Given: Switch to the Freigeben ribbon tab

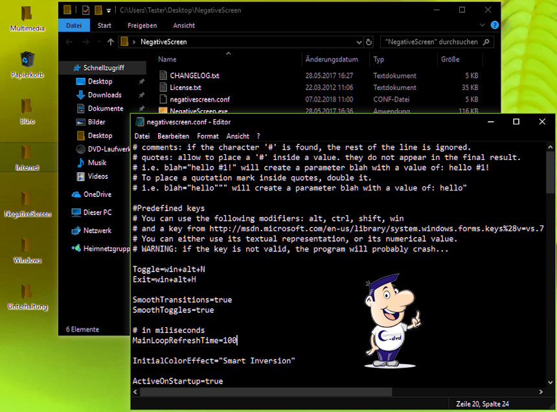Looking at the screenshot, I should point(142,25).
